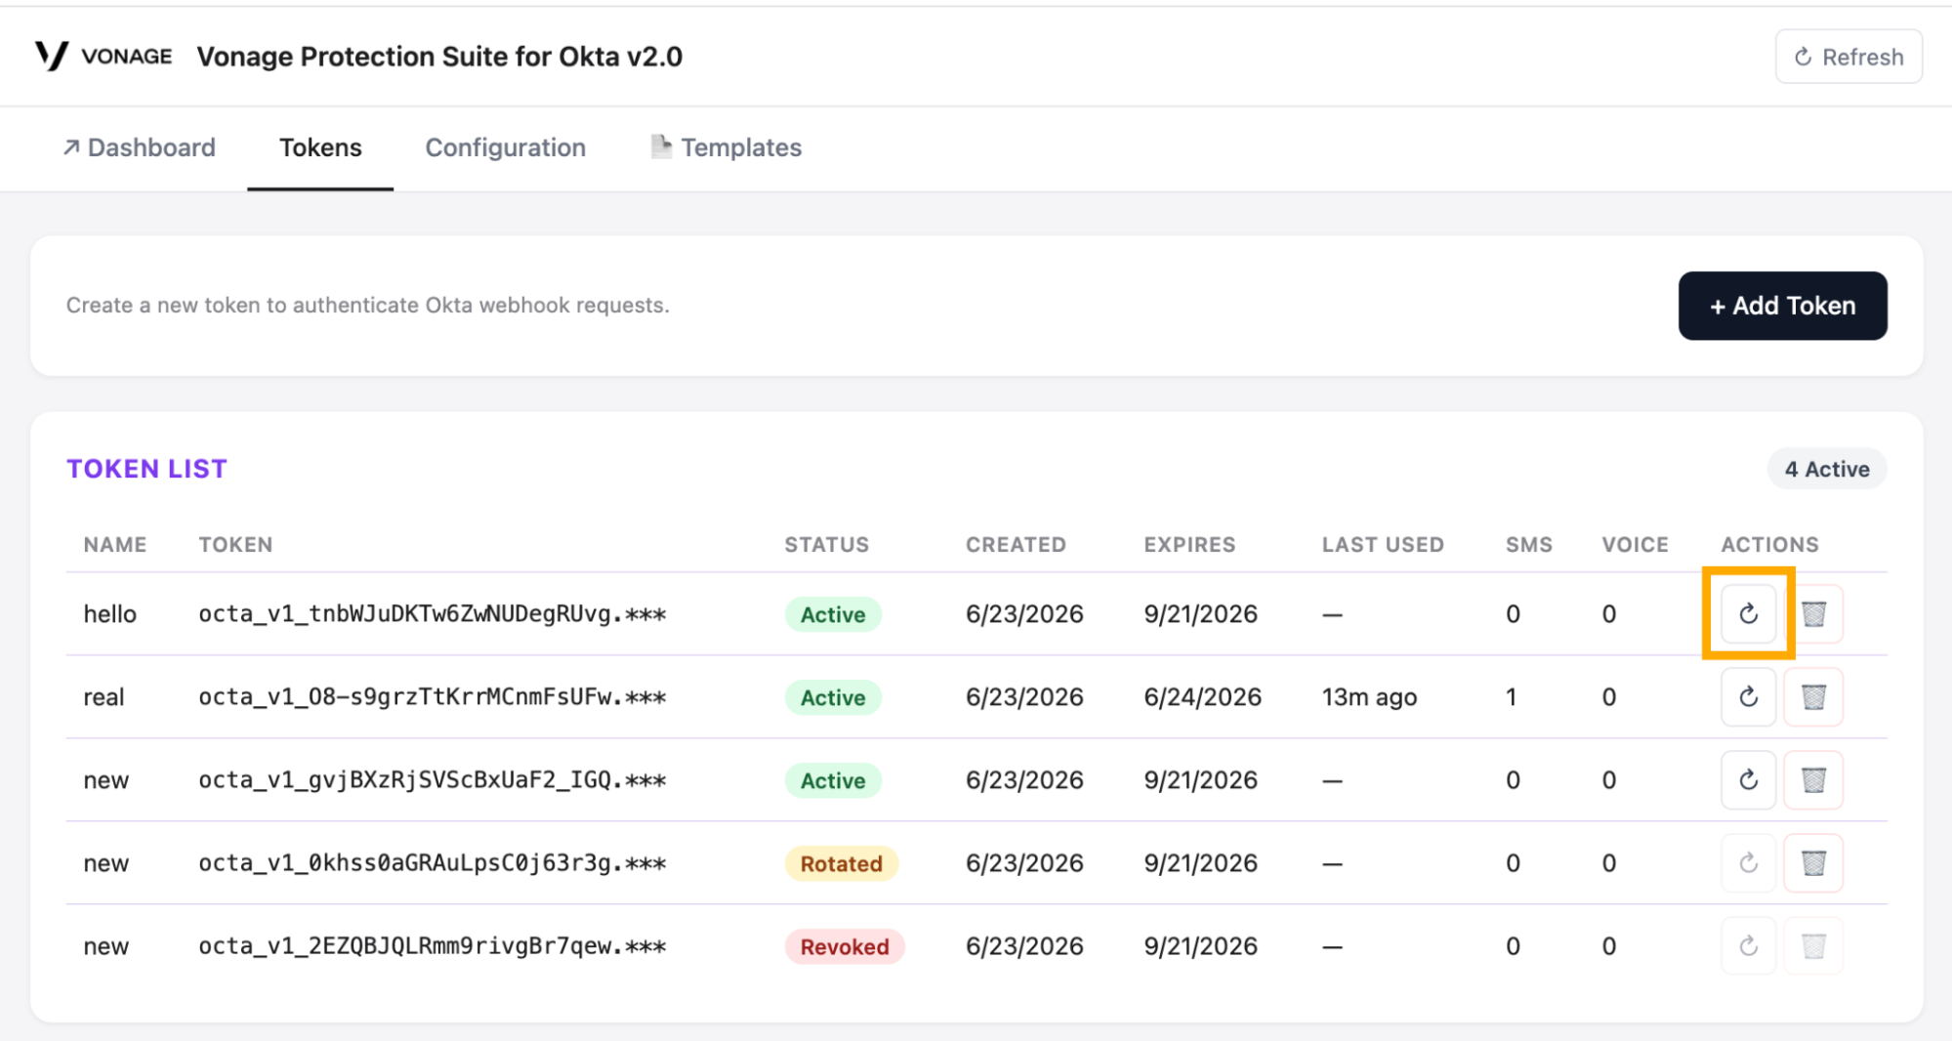Delete the "hello" token
This screenshot has width=1952, height=1041.
[x=1813, y=613]
